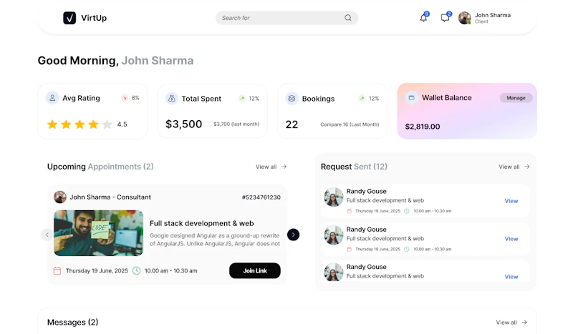573x334 pixels.
Task: Click Thursday 19 June, 2025 in appointment card
Action: 97,271
